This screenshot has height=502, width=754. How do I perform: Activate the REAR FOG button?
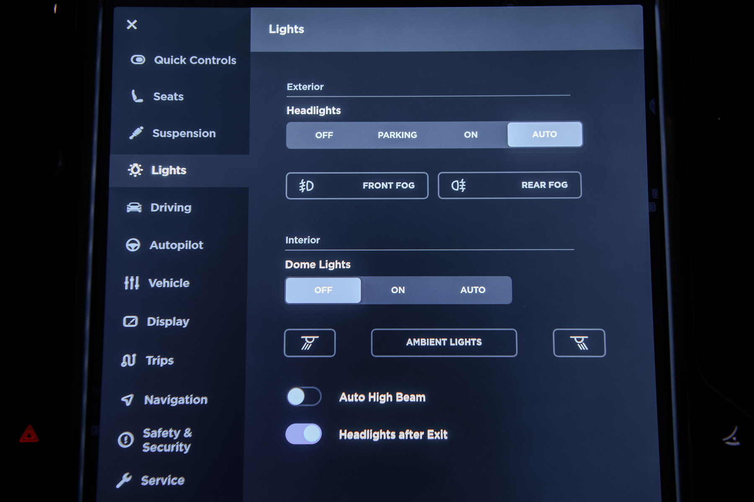(509, 185)
